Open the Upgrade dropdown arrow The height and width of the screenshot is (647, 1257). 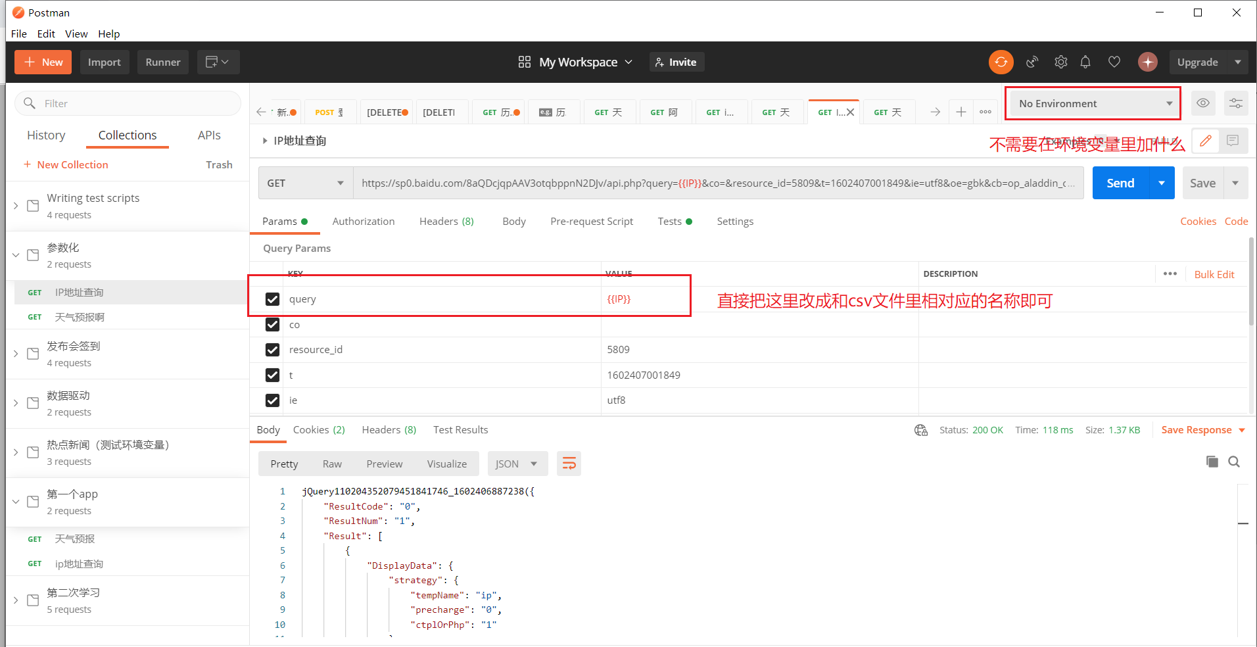click(x=1238, y=62)
